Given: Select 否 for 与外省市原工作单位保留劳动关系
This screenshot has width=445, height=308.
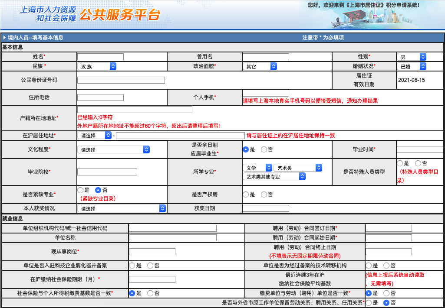Looking at the screenshot, I should pyautogui.click(x=386, y=303).
